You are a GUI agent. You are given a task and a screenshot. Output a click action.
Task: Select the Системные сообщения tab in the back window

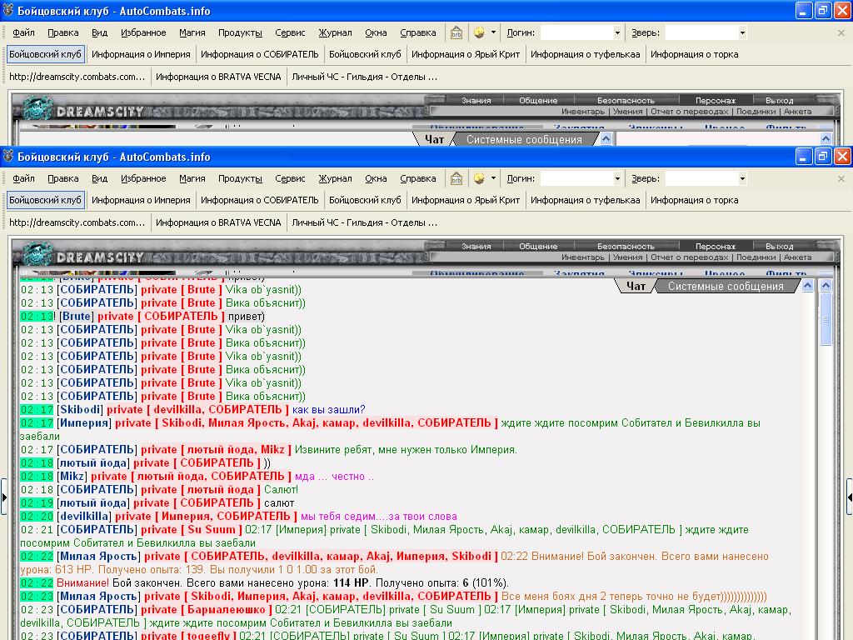524,140
